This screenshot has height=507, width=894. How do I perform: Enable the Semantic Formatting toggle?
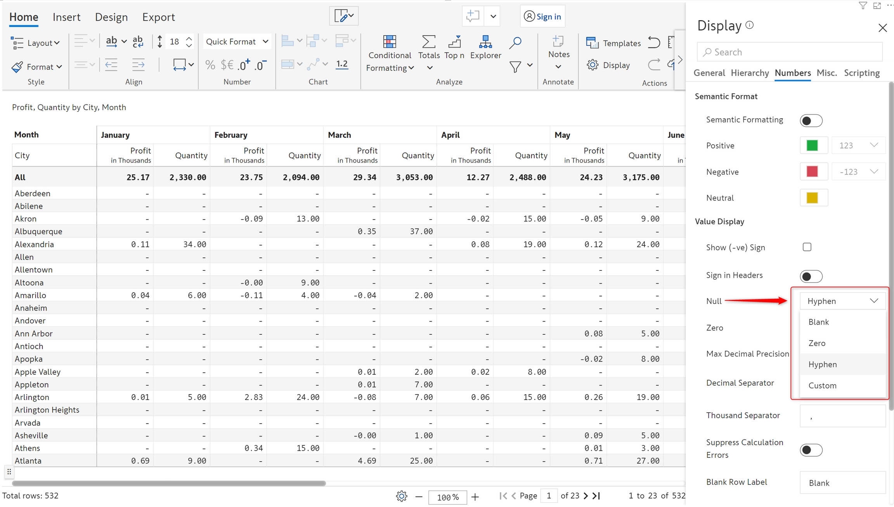pyautogui.click(x=811, y=121)
